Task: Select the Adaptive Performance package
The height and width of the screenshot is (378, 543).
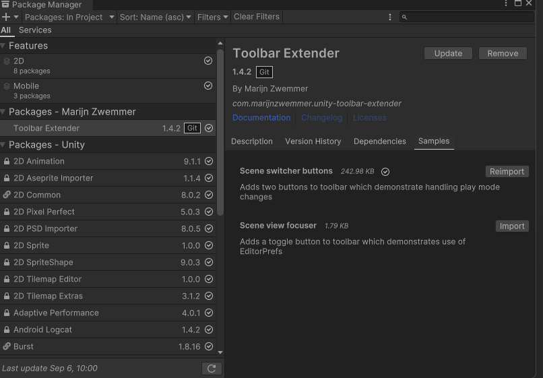Action: (108, 313)
